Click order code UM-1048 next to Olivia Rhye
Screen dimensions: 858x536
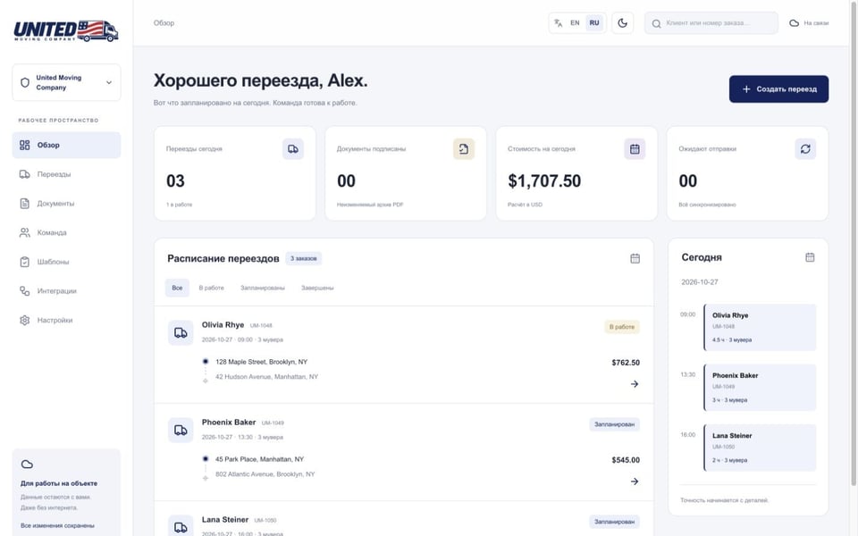pyautogui.click(x=261, y=325)
